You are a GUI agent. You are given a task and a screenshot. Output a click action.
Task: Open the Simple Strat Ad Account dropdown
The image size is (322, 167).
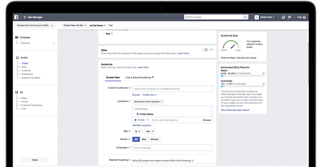(x=35, y=25)
